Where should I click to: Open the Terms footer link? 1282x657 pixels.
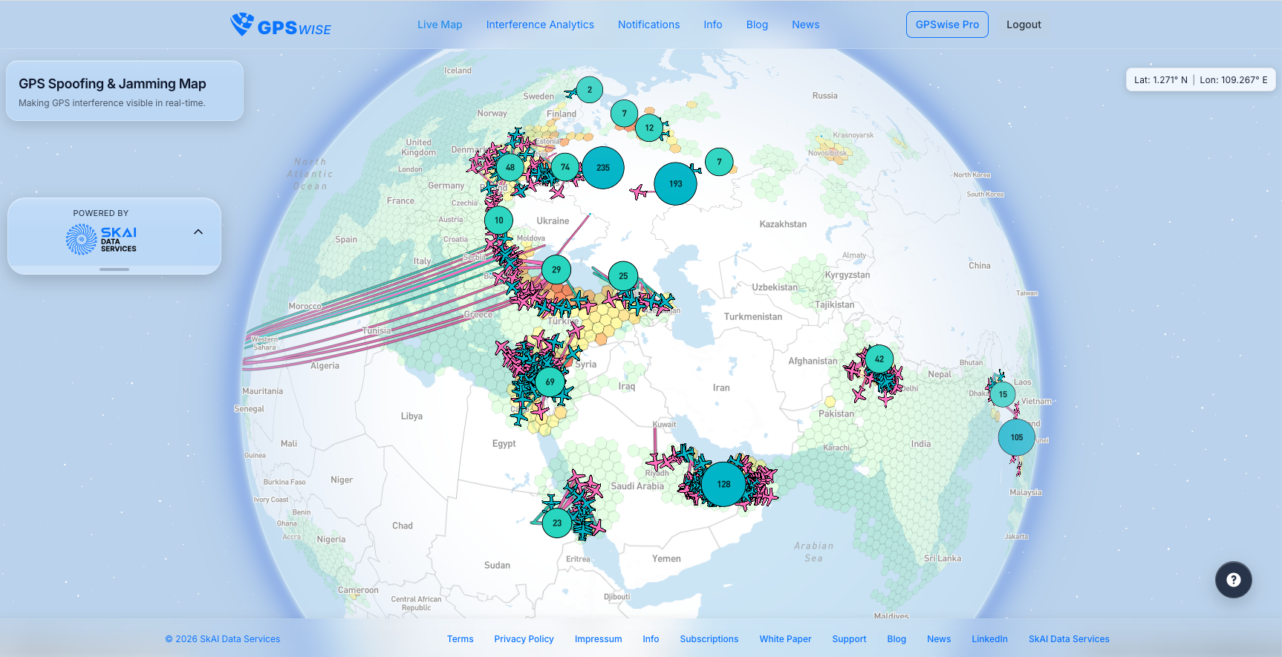460,639
